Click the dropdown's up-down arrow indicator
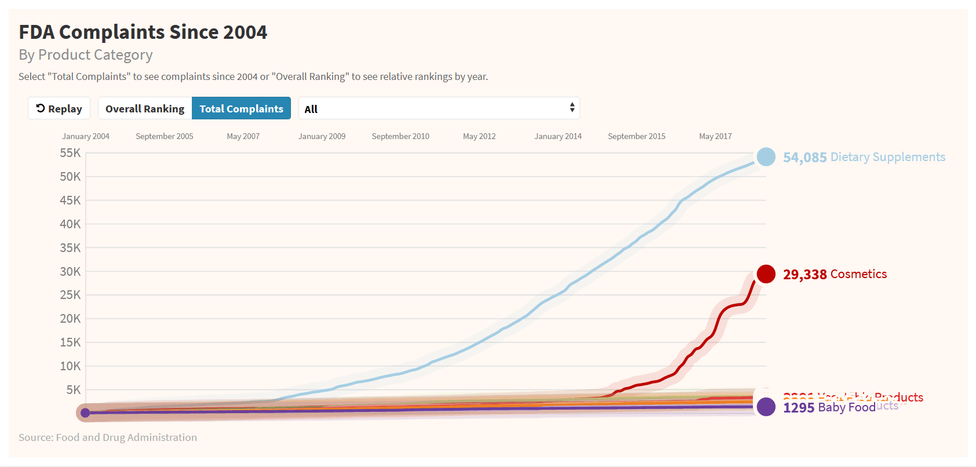976x467 pixels. coord(571,108)
